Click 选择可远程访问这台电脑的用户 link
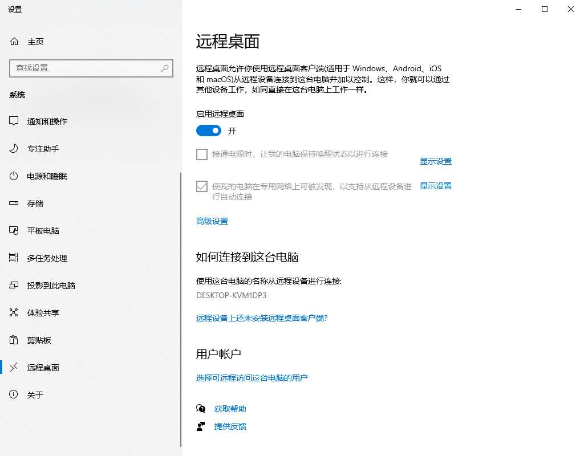This screenshot has width=584, height=456. pyautogui.click(x=252, y=377)
